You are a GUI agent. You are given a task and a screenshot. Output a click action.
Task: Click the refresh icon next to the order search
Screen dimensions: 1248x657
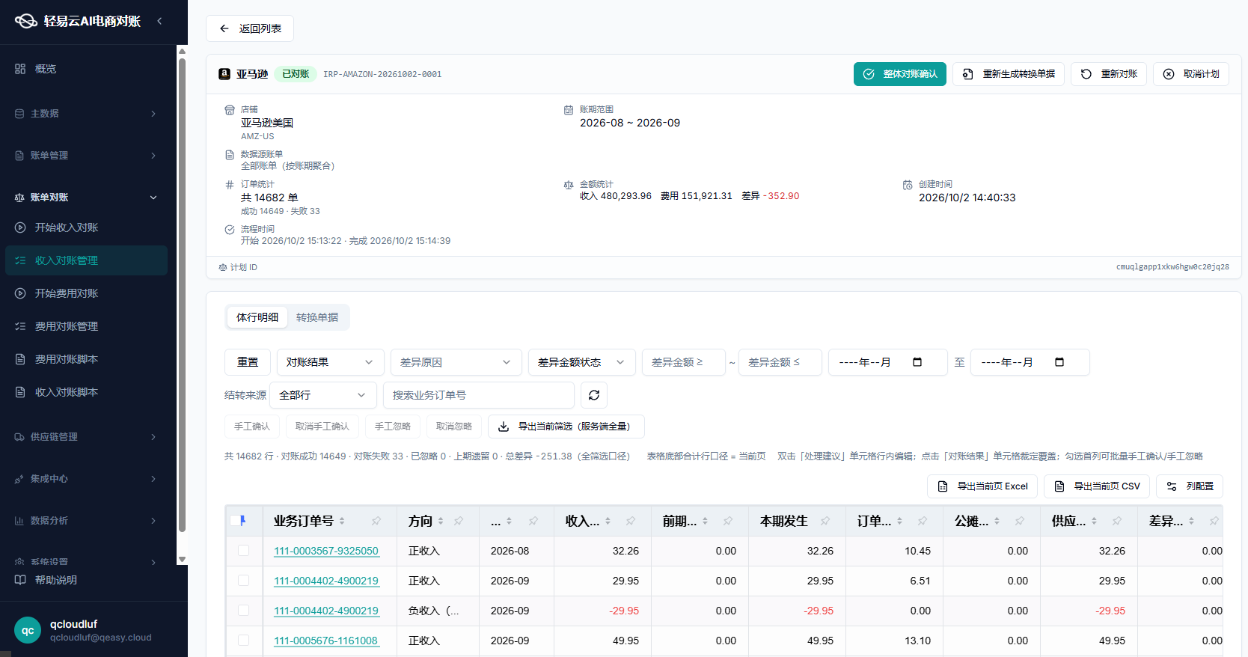tap(594, 395)
